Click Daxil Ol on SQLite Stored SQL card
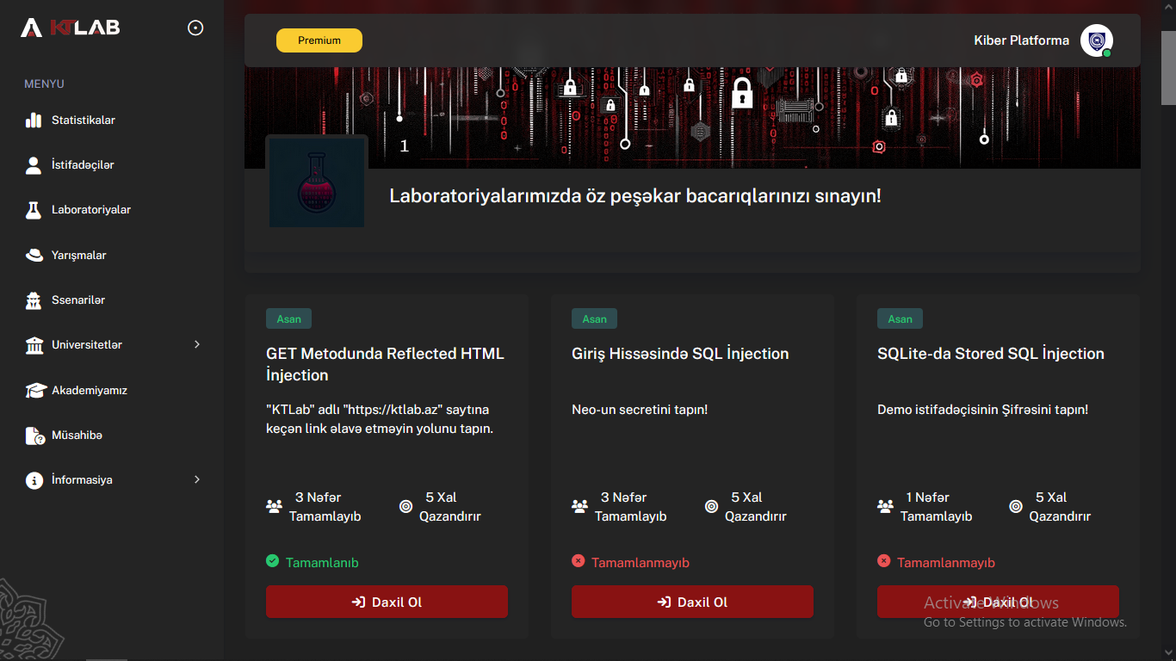1176x661 pixels. [998, 602]
